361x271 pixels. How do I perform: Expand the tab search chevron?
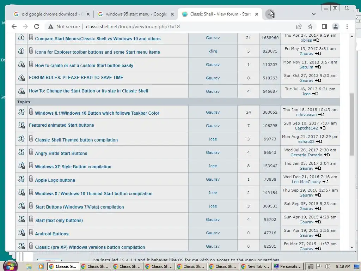tap(313, 14)
